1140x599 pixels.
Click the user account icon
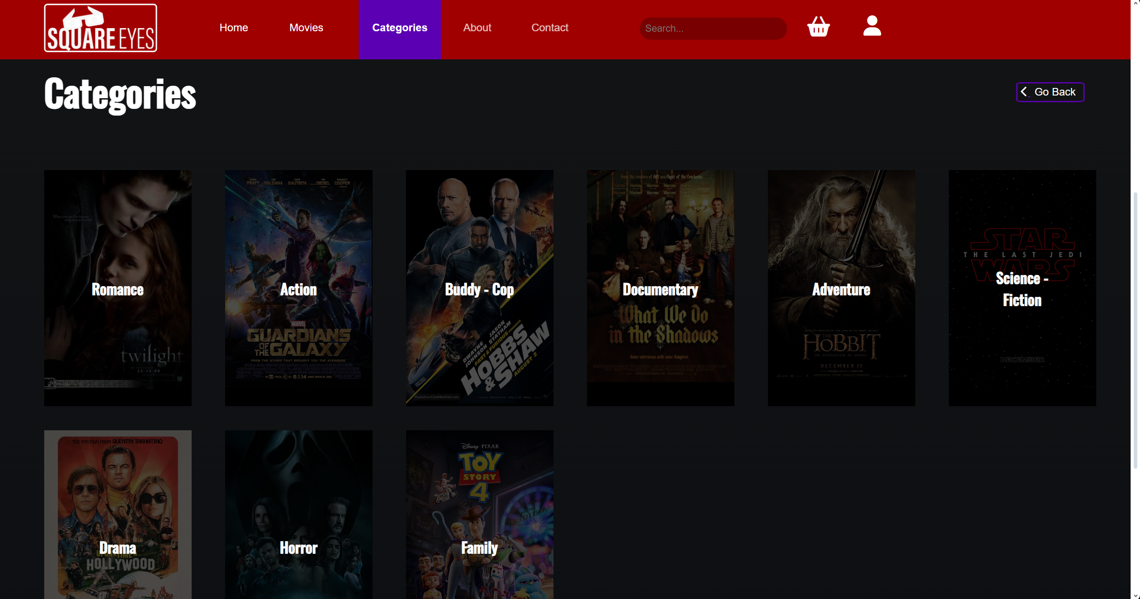[x=871, y=27]
